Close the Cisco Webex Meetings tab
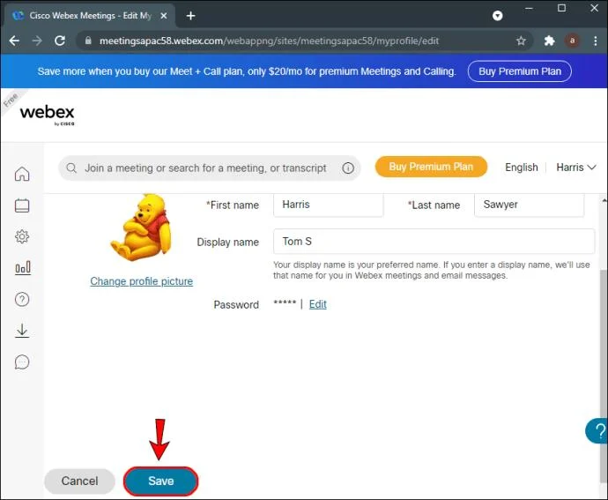The width and height of the screenshot is (608, 500). 164,16
